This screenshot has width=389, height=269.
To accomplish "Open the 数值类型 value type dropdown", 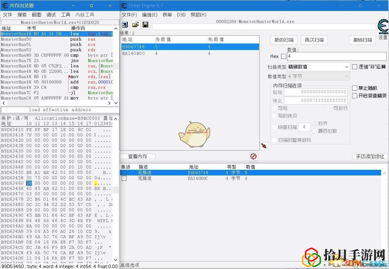I will click(318, 76).
